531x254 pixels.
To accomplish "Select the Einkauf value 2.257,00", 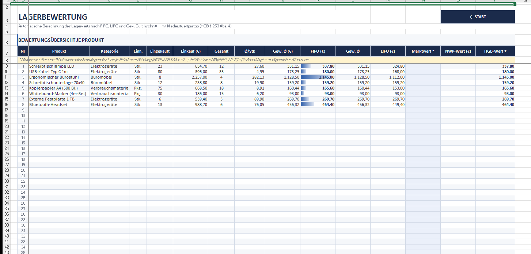I will pyautogui.click(x=190, y=77).
